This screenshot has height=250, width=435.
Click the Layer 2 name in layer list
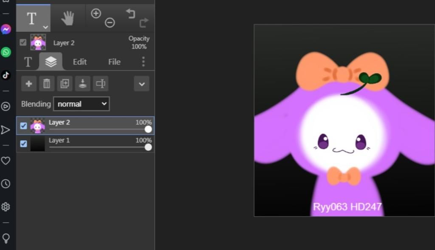point(59,123)
